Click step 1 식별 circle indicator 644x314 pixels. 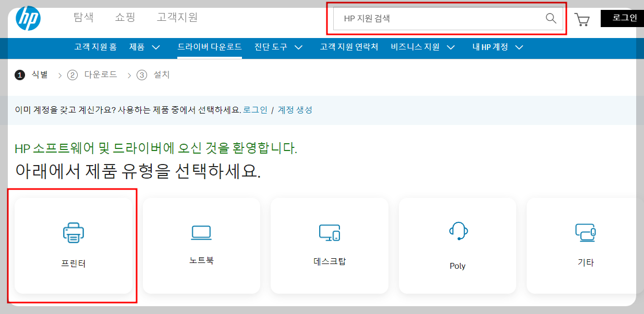pos(20,75)
